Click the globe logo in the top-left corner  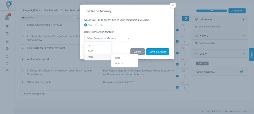(9, 5)
